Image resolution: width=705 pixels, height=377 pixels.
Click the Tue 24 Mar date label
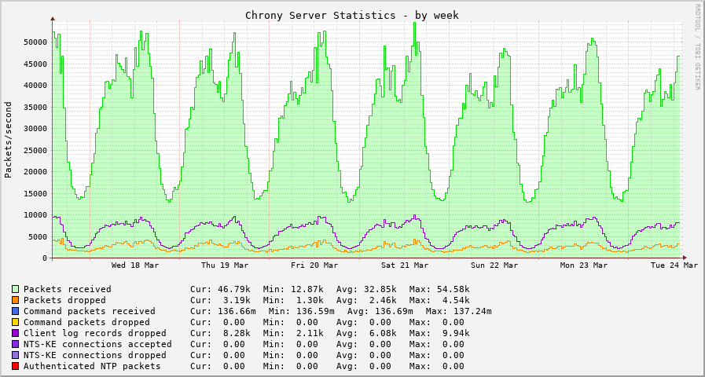[x=674, y=265]
